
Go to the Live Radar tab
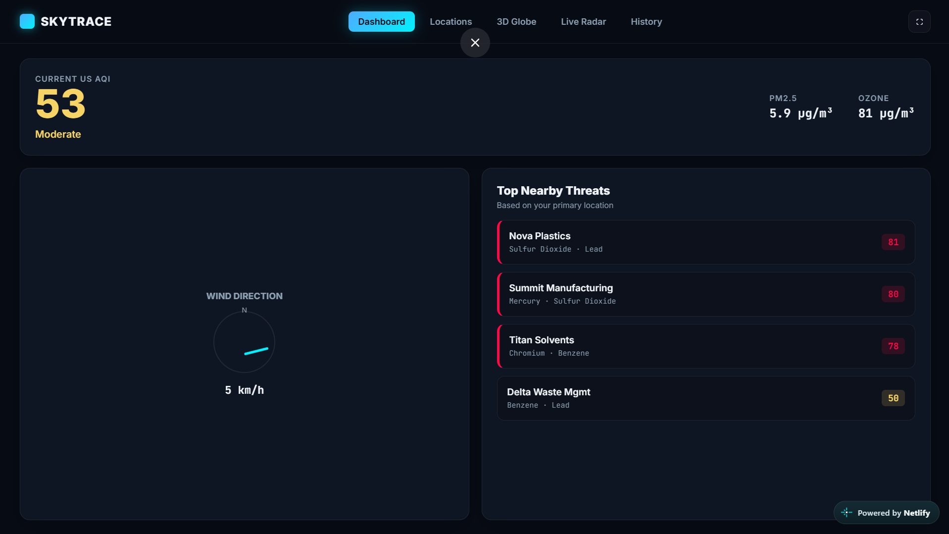tap(583, 22)
